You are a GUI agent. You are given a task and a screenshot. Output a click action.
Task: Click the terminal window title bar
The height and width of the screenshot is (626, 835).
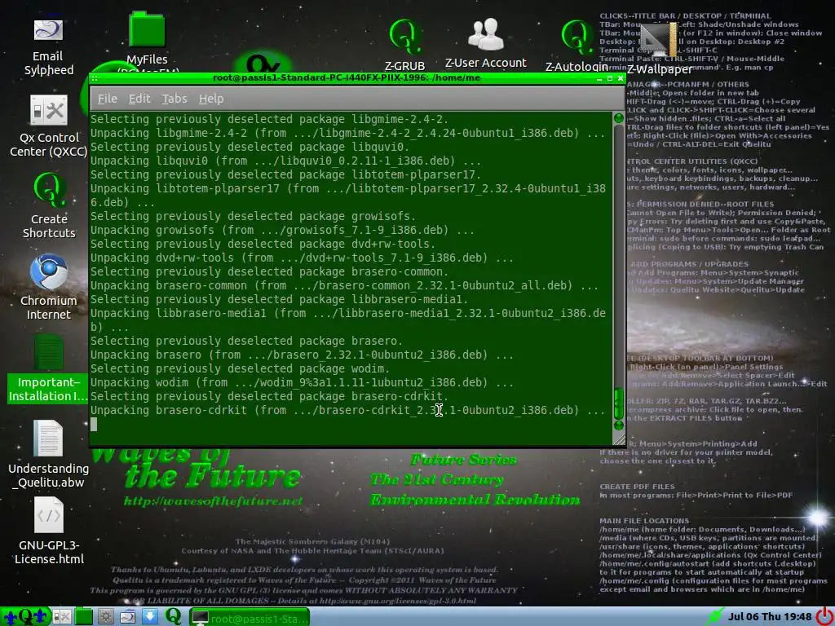(x=346, y=77)
